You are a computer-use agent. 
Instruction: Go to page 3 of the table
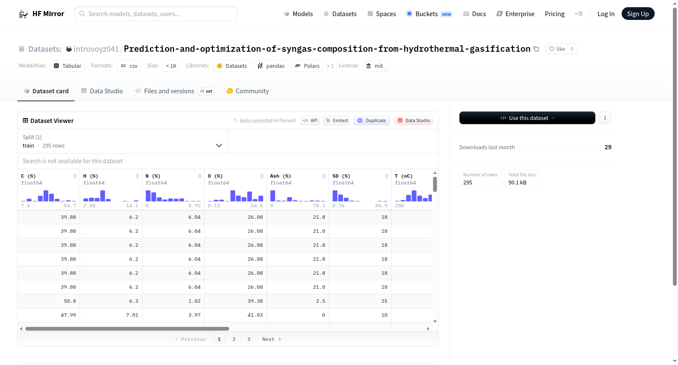point(249,339)
